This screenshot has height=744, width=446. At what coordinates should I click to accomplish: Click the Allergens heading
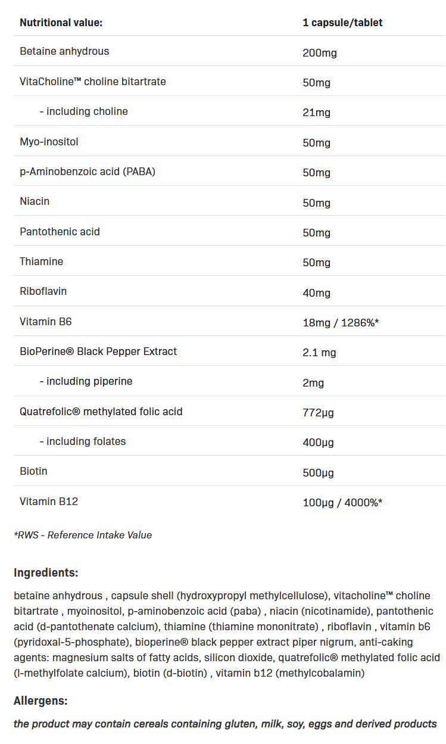click(40, 702)
